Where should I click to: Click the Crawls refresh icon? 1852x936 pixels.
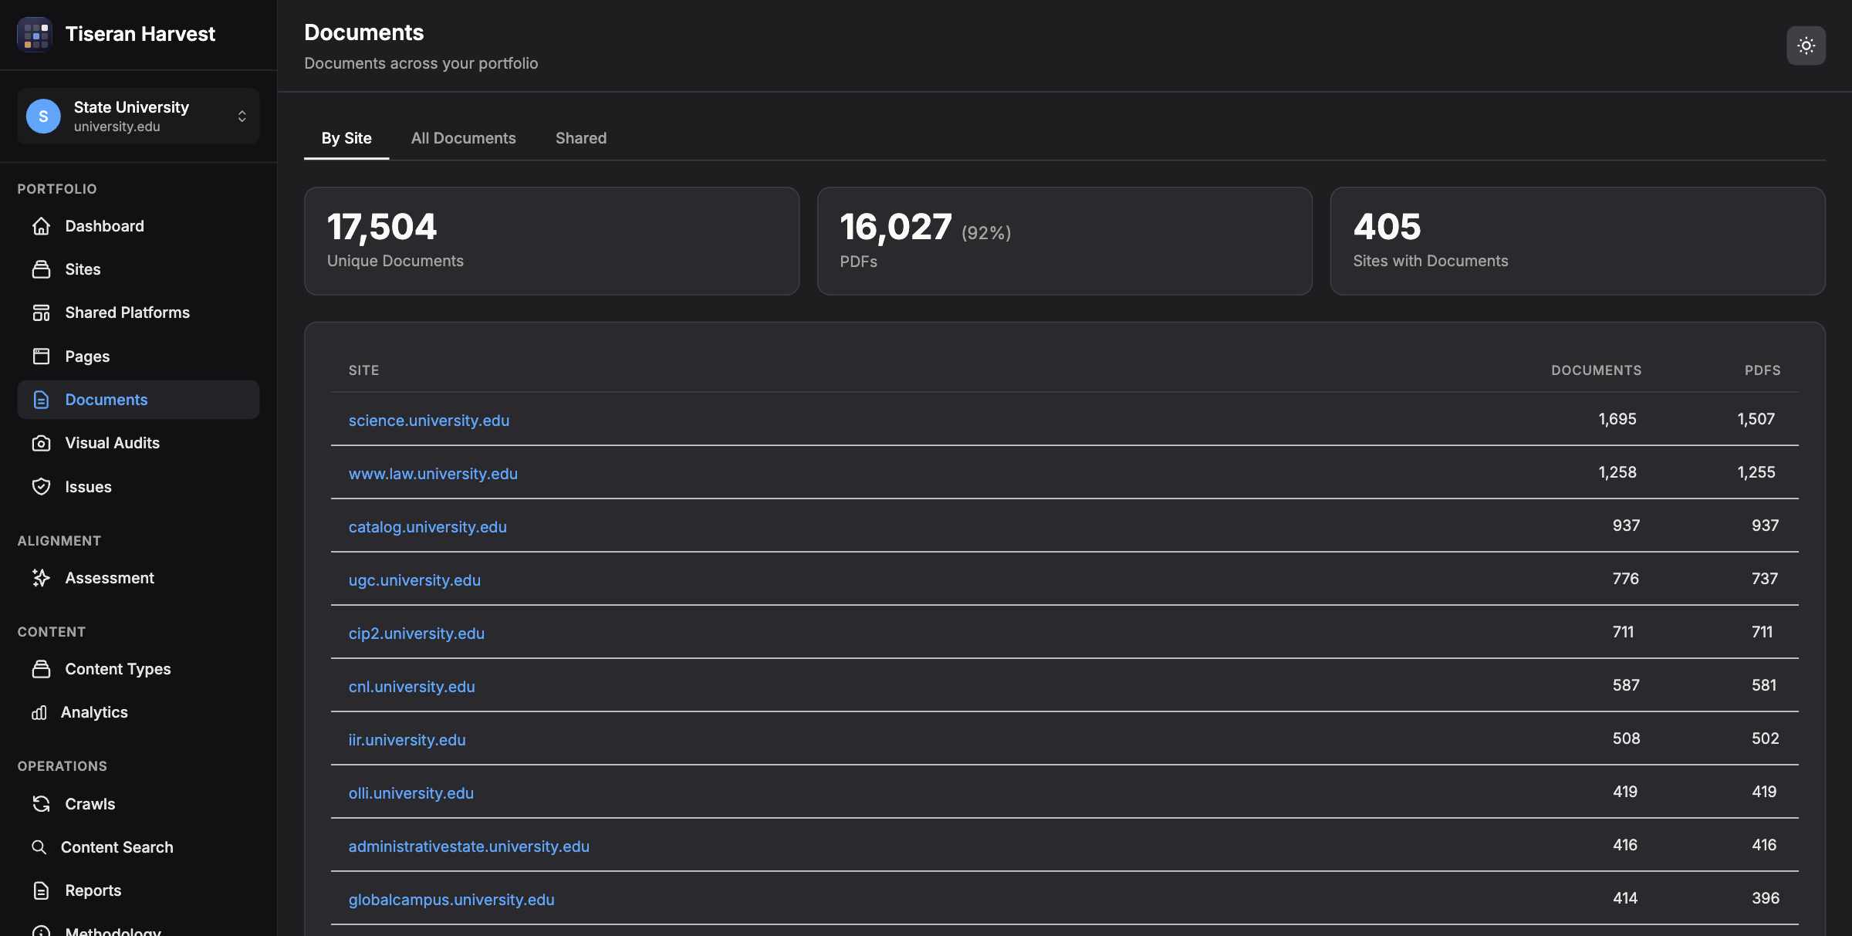pyautogui.click(x=42, y=804)
